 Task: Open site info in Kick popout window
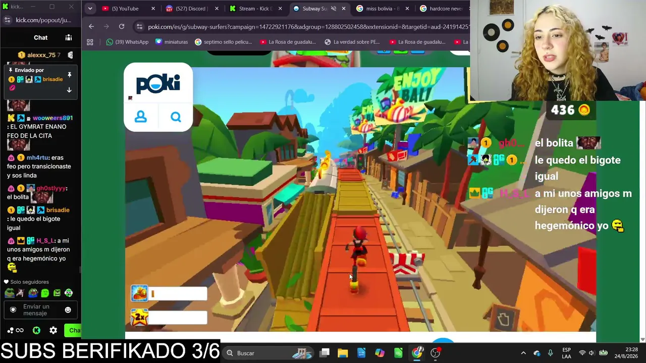pos(7,20)
